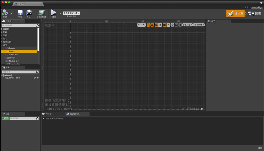Click the mirror flip viewport icon
Viewport: 264px width, 151px height.
click(180, 25)
